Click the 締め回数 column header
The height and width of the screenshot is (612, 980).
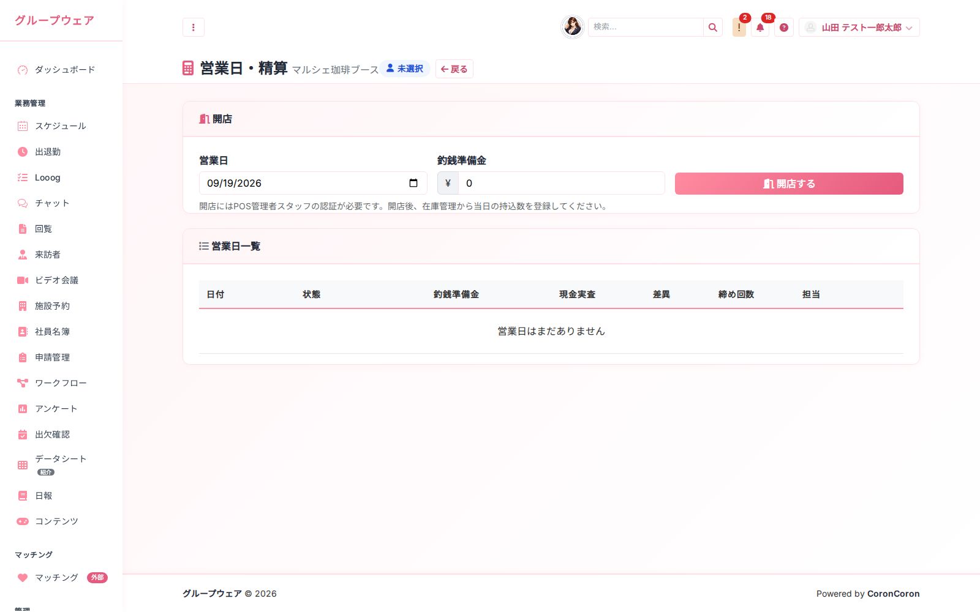pyautogui.click(x=736, y=294)
